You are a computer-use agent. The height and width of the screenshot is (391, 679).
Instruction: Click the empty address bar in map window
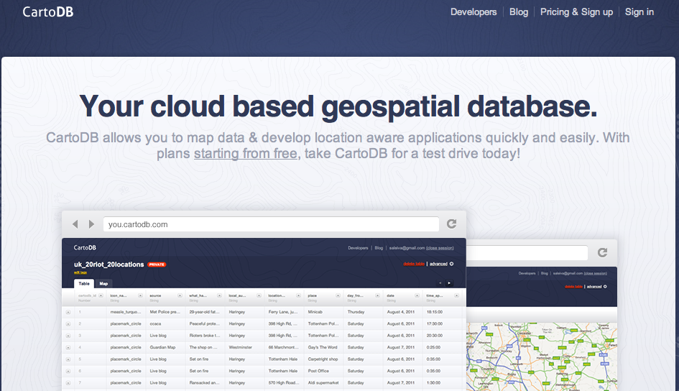[x=527, y=253]
